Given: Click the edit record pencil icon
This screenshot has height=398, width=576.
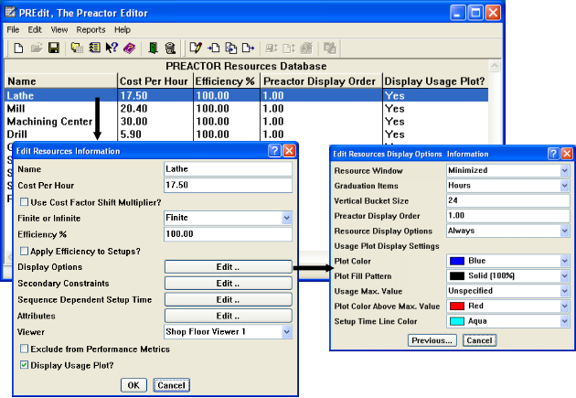Looking at the screenshot, I should [196, 48].
